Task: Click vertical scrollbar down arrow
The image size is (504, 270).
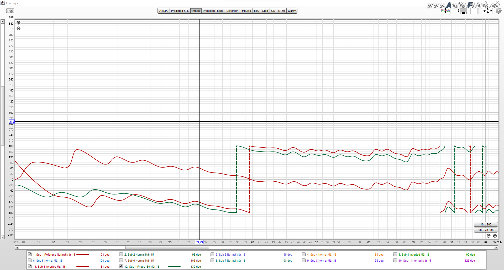Action: point(3,237)
